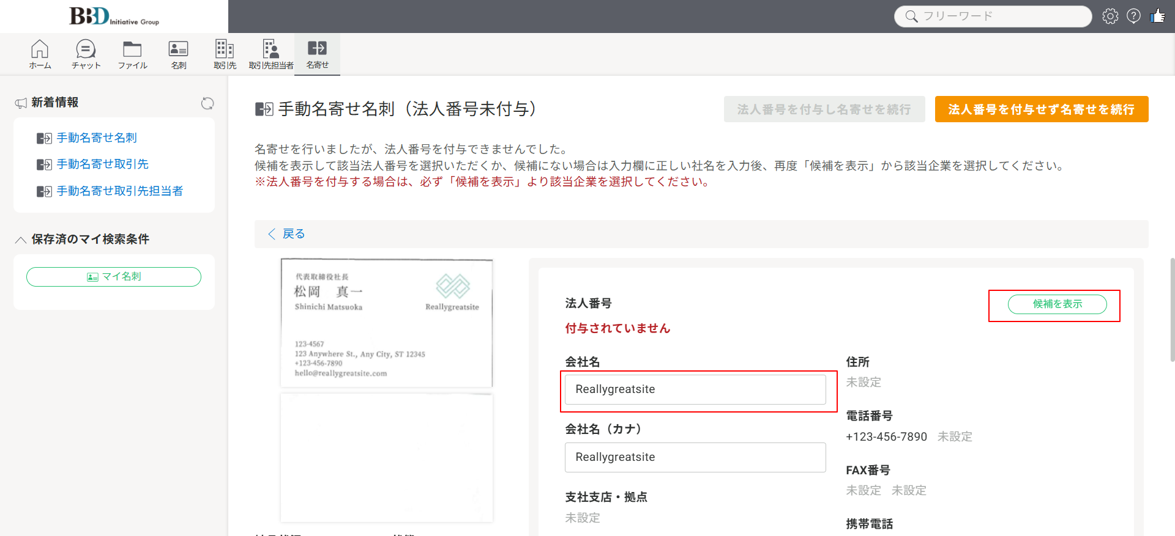The width and height of the screenshot is (1175, 536).
Task: Open the チャット chat icon
Action: [86, 54]
